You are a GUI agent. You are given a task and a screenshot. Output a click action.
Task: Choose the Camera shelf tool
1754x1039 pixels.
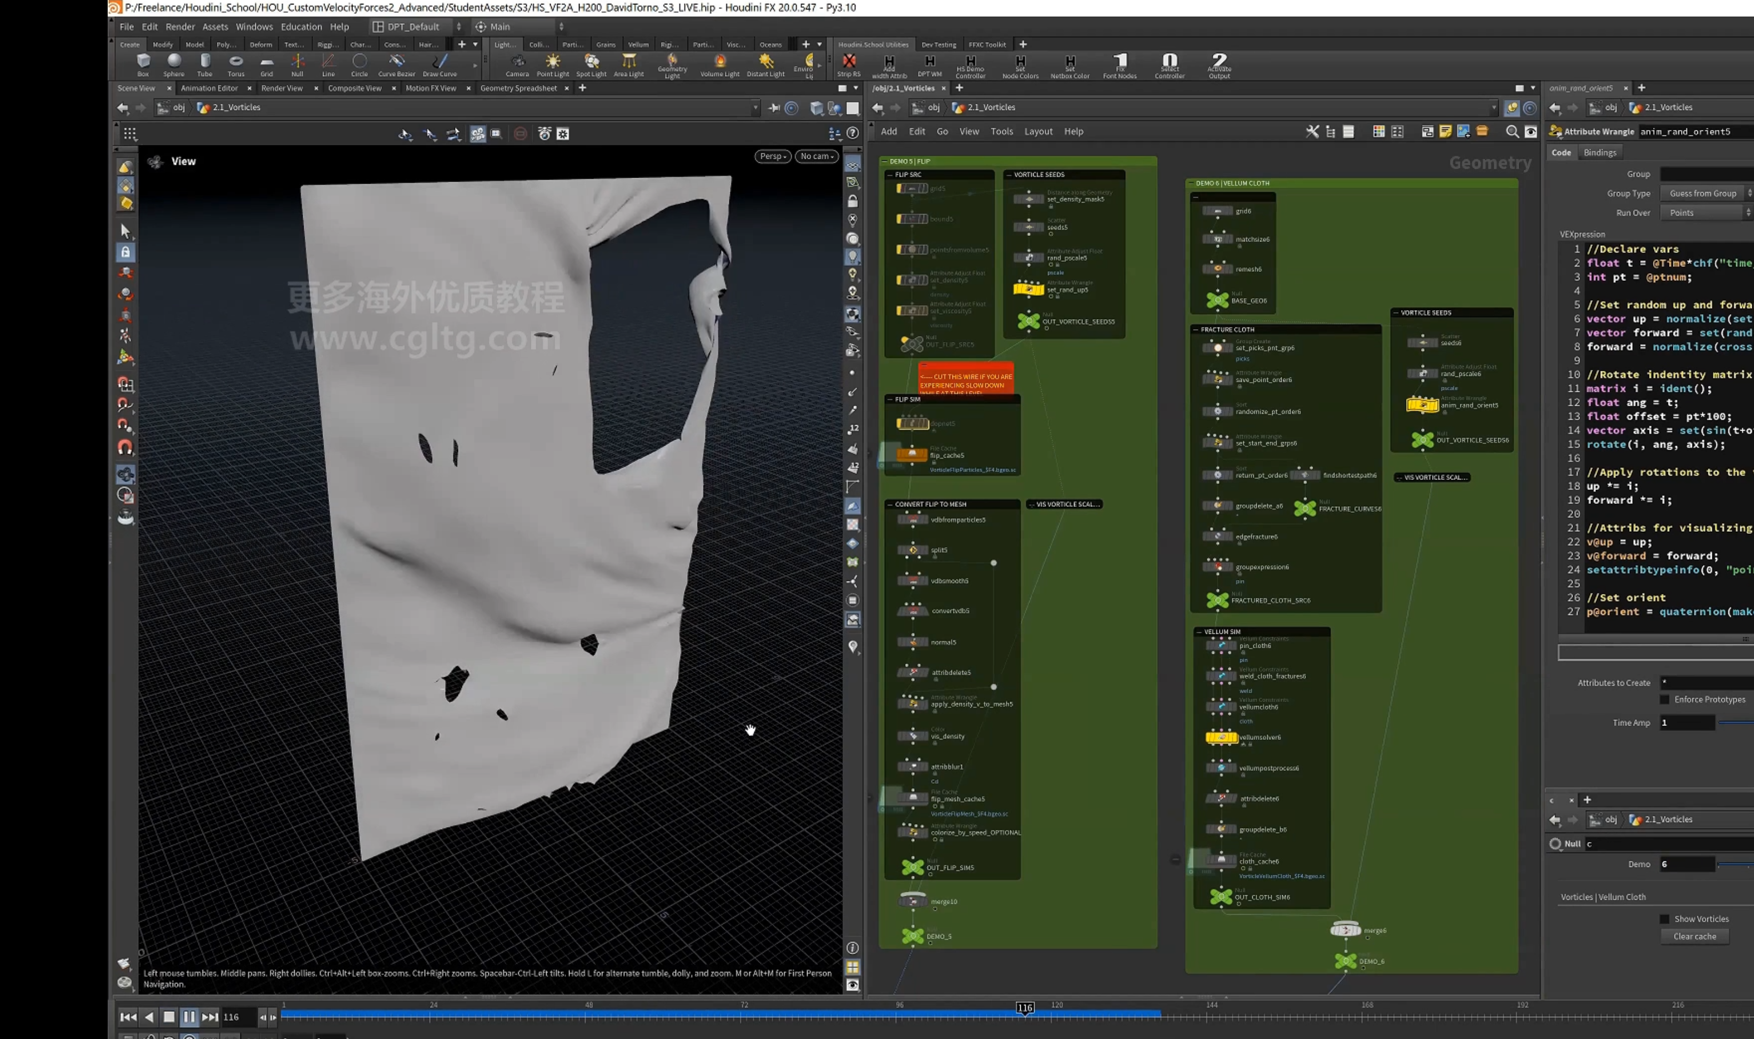(517, 64)
